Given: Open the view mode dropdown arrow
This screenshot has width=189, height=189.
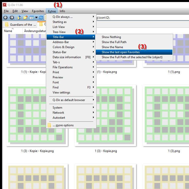Looking at the screenshot, I should click(36, 18).
